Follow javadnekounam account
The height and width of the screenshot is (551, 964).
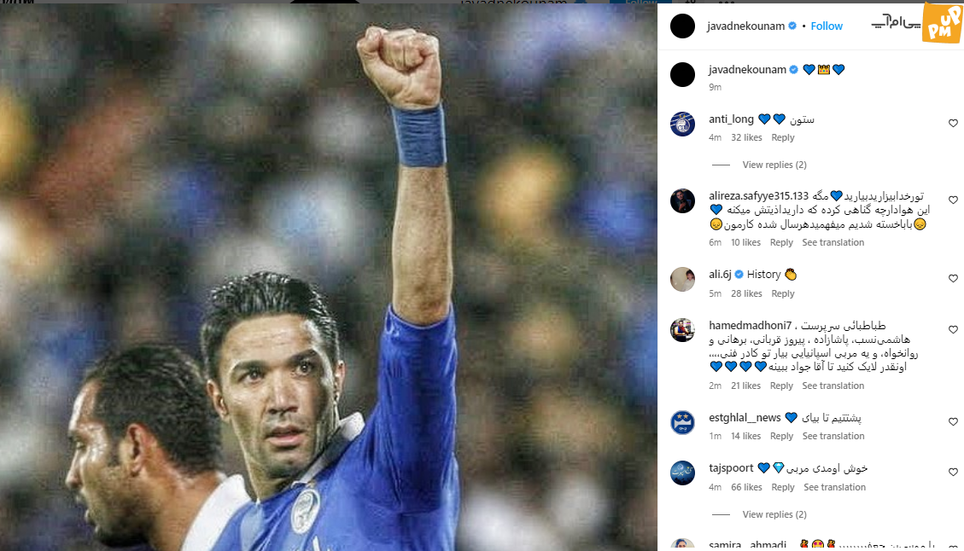827,26
